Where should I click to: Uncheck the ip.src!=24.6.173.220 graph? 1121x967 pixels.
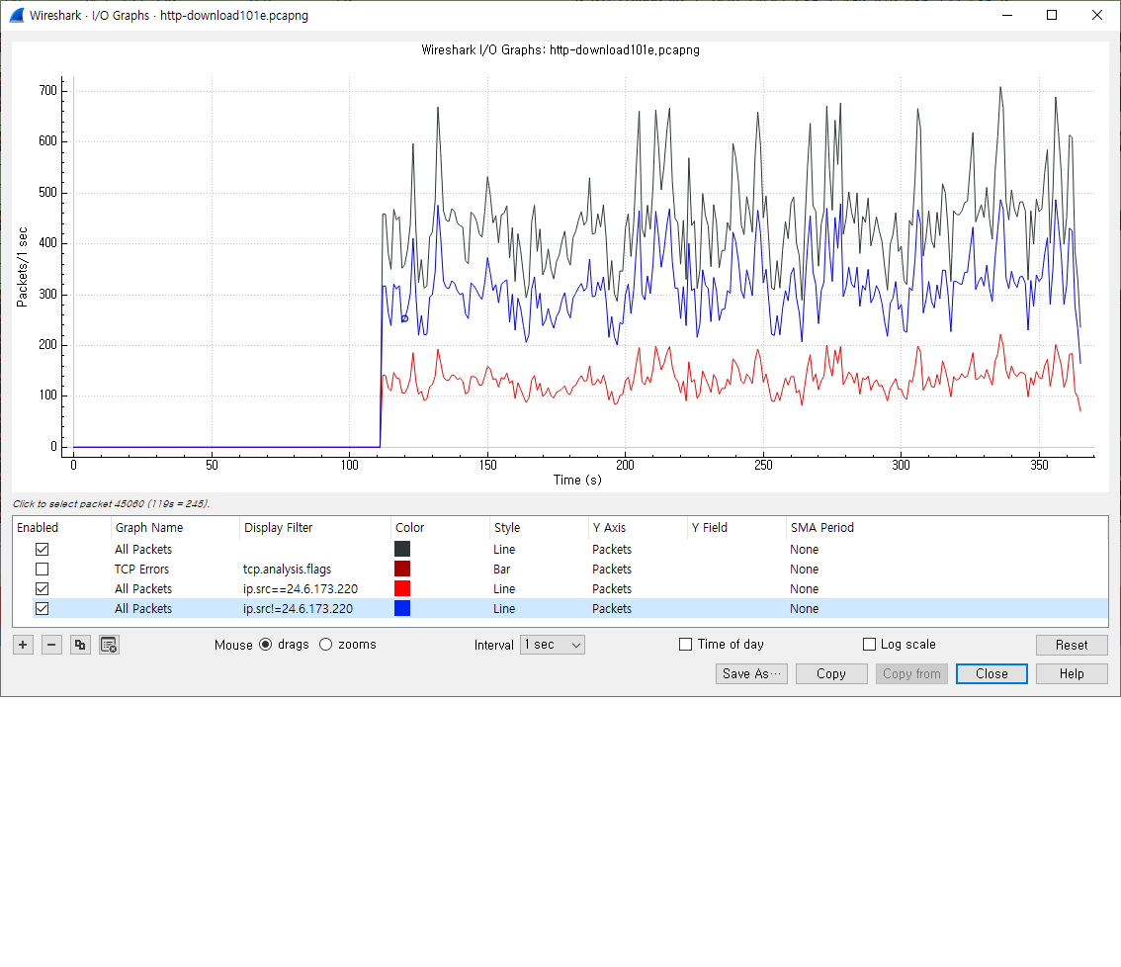pyautogui.click(x=43, y=609)
